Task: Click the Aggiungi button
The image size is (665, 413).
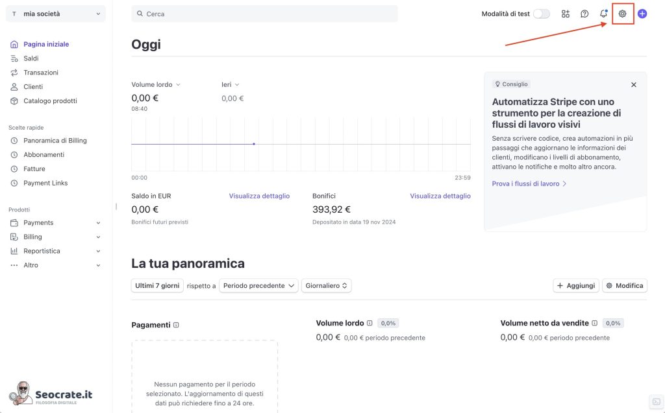Action: (x=575, y=285)
